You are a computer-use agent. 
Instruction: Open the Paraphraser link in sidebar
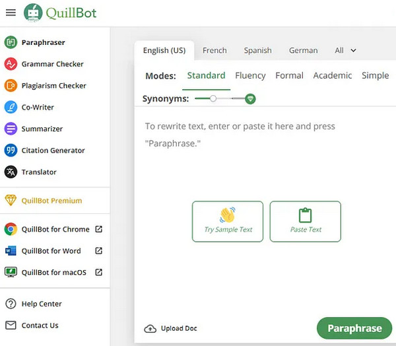(43, 42)
